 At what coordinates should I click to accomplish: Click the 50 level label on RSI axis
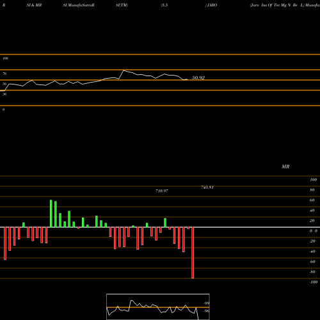coord(4,84)
